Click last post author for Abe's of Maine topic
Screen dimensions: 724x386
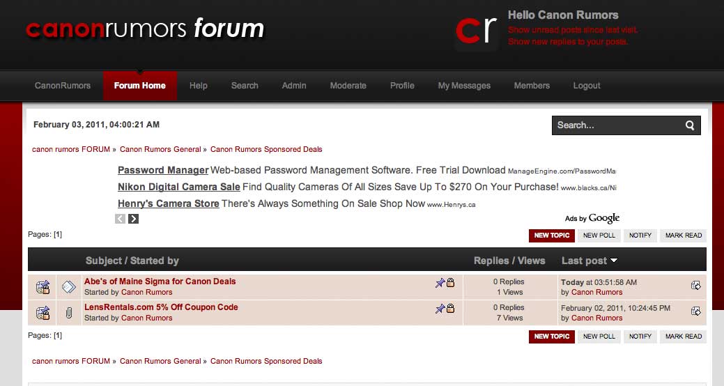[597, 292]
